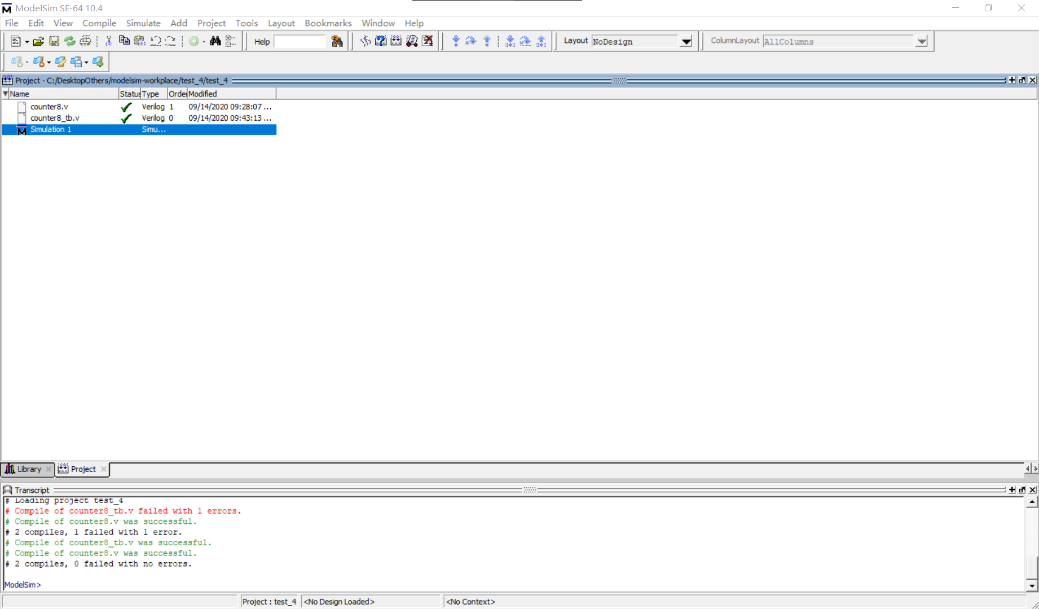1039x609 pixels.
Task: Close the Transcript panel
Action: click(x=1032, y=490)
